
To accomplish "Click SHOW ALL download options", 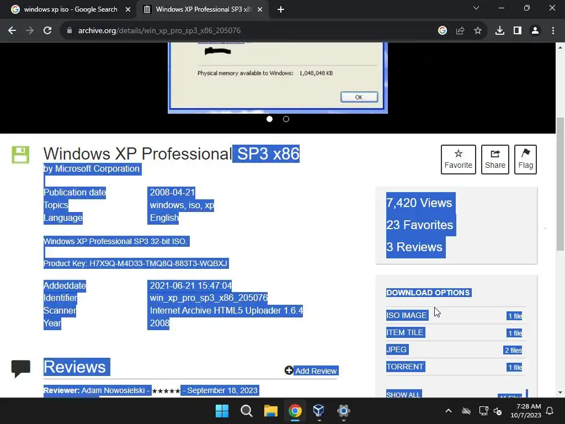I will [x=403, y=394].
